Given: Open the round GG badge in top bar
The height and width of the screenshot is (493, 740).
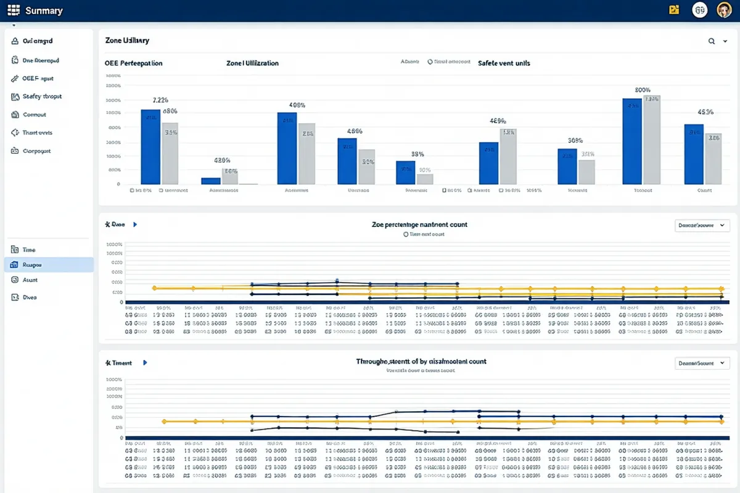Looking at the screenshot, I should coord(699,10).
